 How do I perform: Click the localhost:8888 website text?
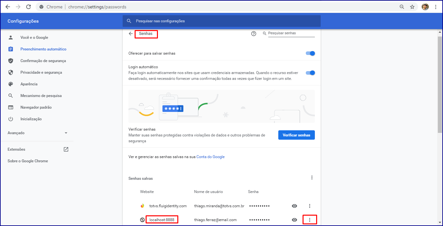tap(162, 220)
